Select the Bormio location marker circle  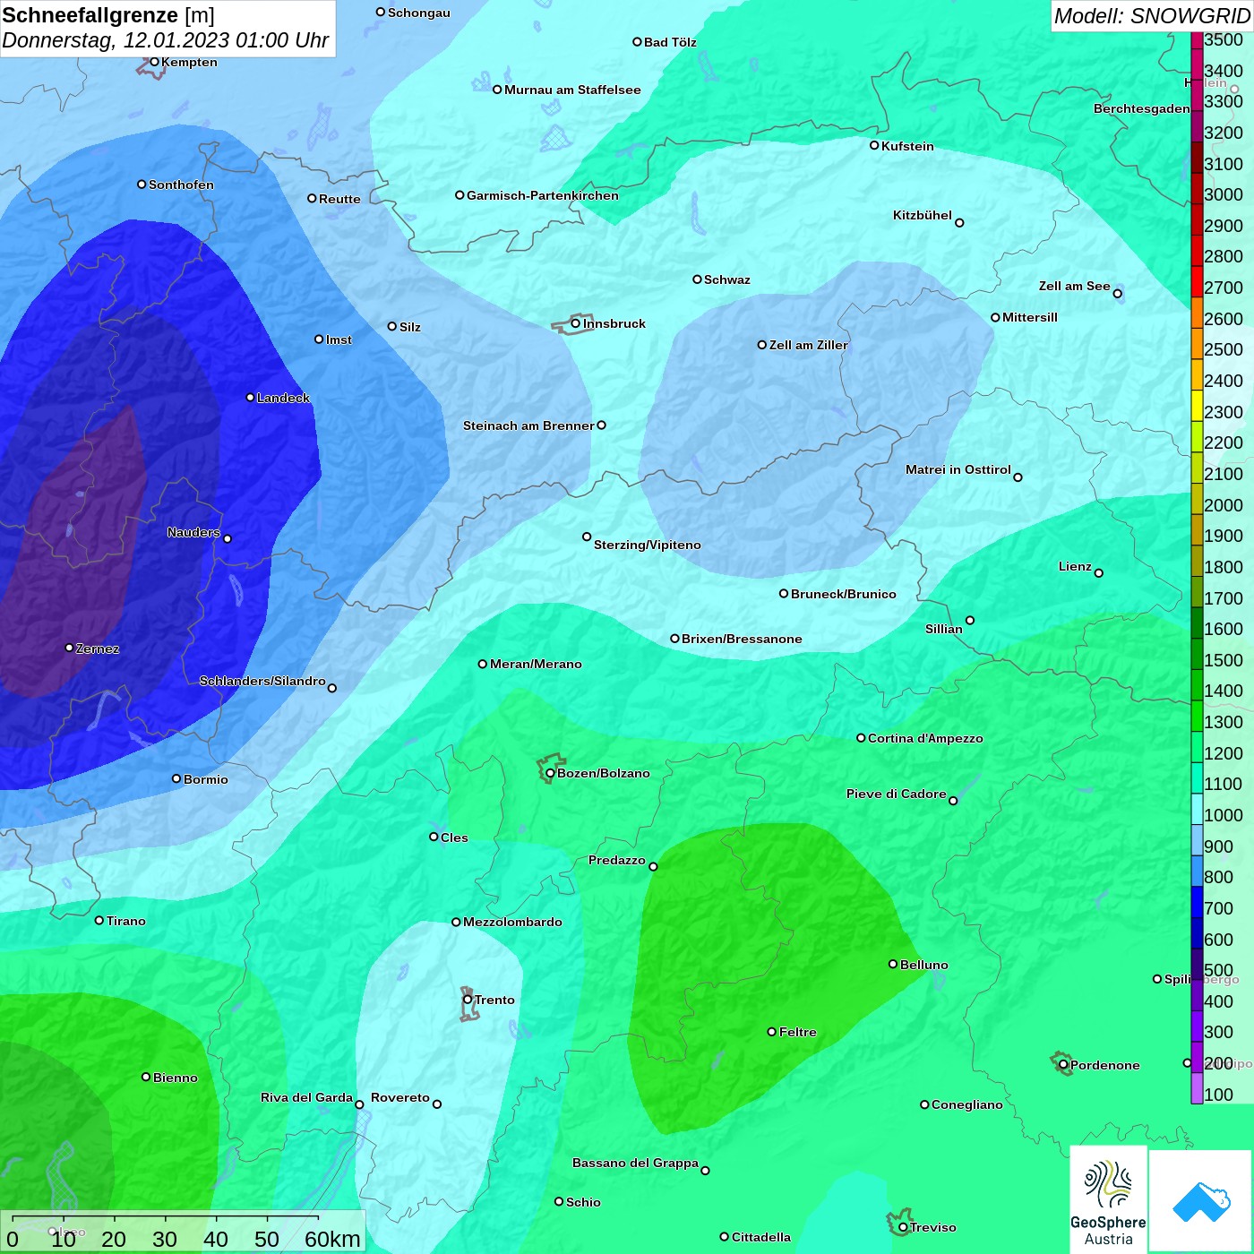tap(176, 778)
